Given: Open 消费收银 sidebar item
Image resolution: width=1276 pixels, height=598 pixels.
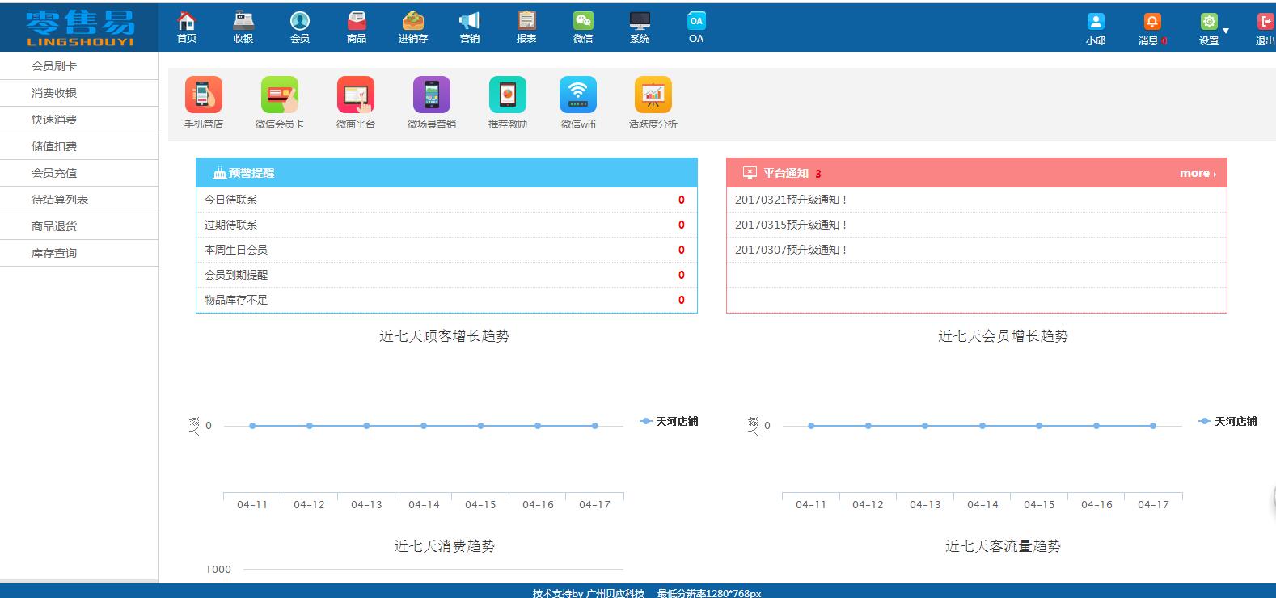Looking at the screenshot, I should click(x=79, y=93).
